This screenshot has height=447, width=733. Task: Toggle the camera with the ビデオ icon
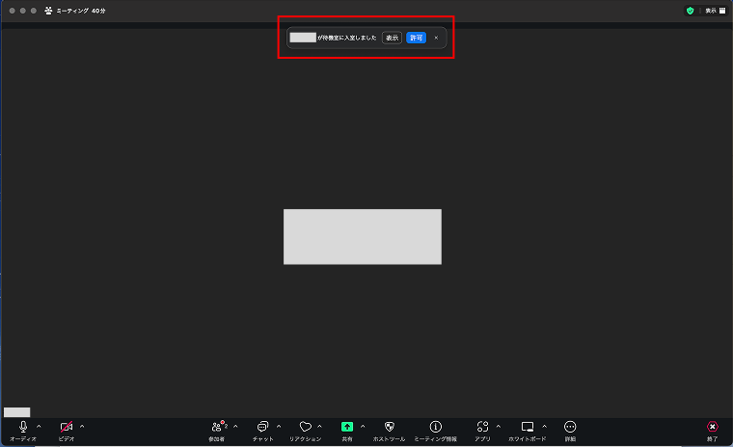point(66,427)
